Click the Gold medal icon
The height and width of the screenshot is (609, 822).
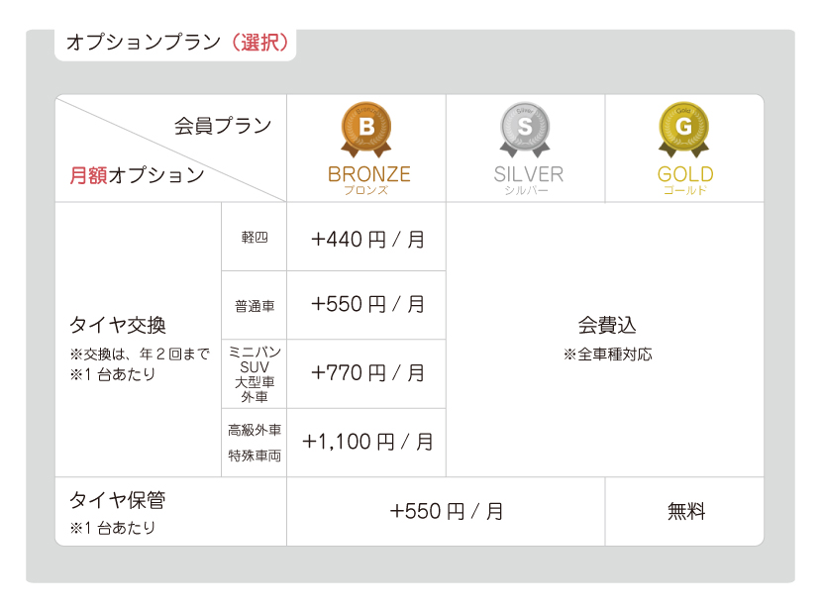683,130
